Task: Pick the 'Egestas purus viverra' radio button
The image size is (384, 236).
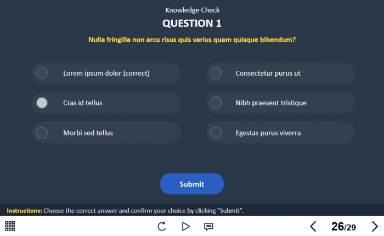Action: click(x=216, y=132)
